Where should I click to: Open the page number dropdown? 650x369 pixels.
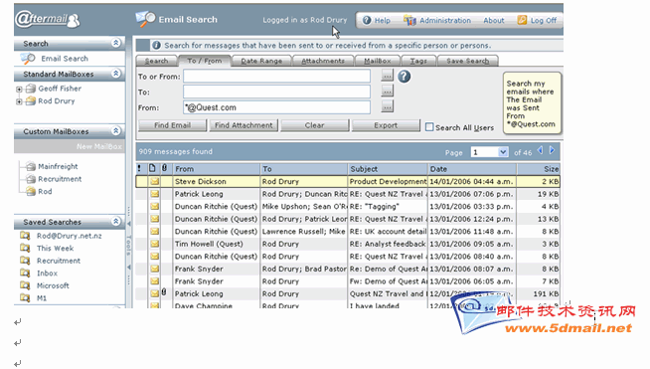(503, 152)
